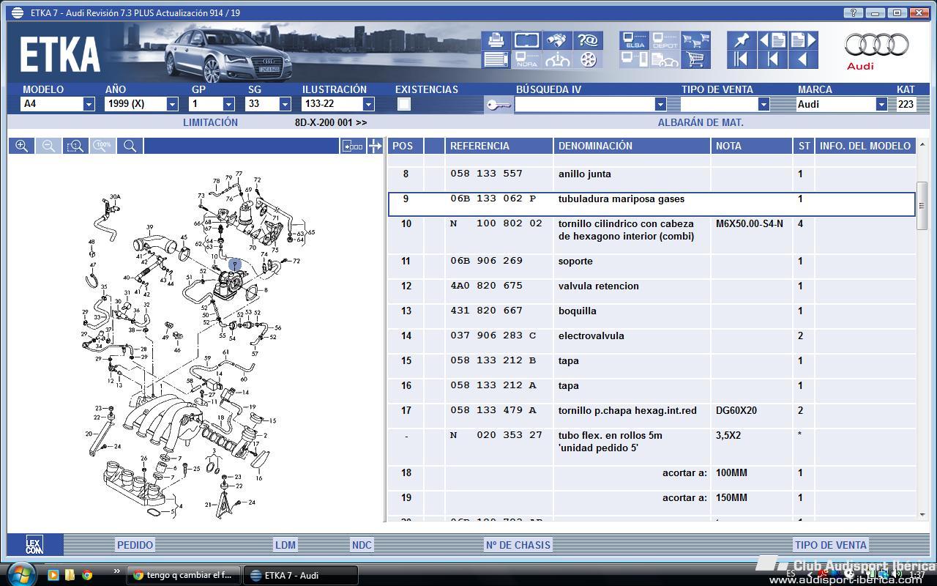The width and height of the screenshot is (937, 586).
Task: Switch to the Chrome taskbar window
Action: [x=182, y=575]
